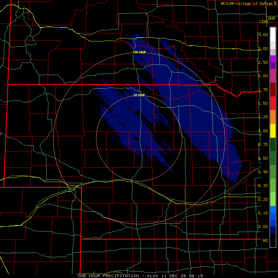The image size is (278, 278).
Task: Click the 2.00 legend value
Action: [263, 76]
